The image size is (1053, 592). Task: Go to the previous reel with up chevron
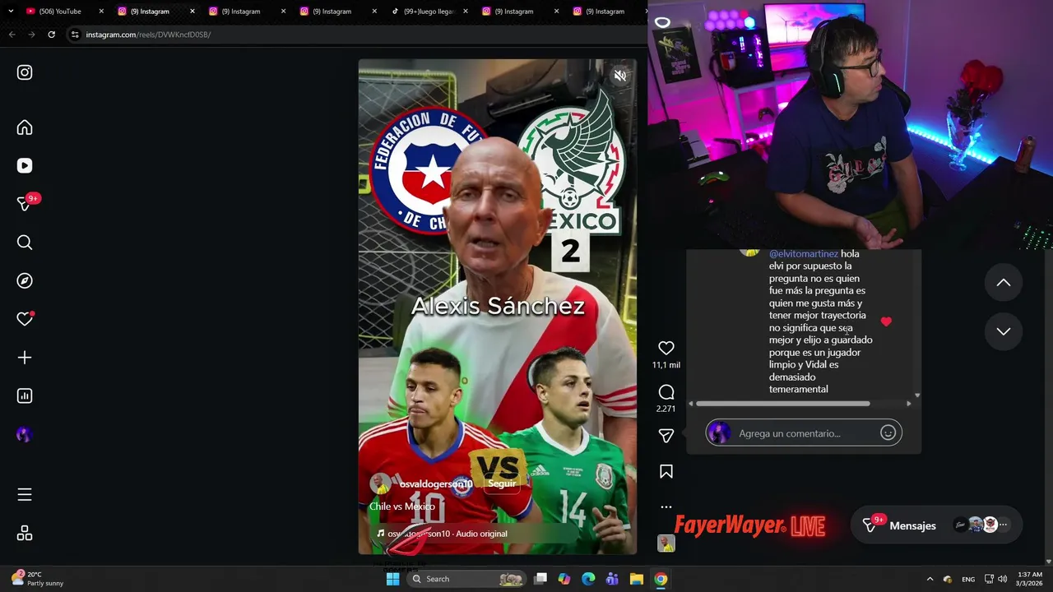[x=1004, y=282]
